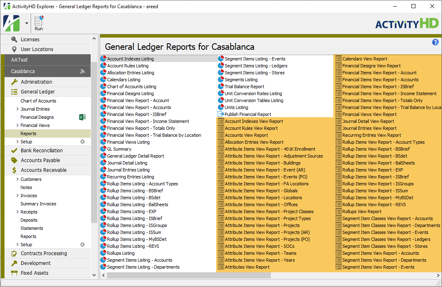Screen dimensions: 442x287
Task: Open Segment Items Listing - Ledgers
Action: click(256, 66)
